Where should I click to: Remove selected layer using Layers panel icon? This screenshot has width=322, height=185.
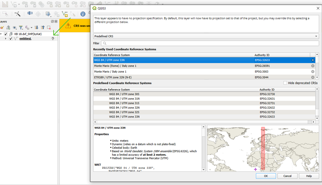[x=49, y=28]
